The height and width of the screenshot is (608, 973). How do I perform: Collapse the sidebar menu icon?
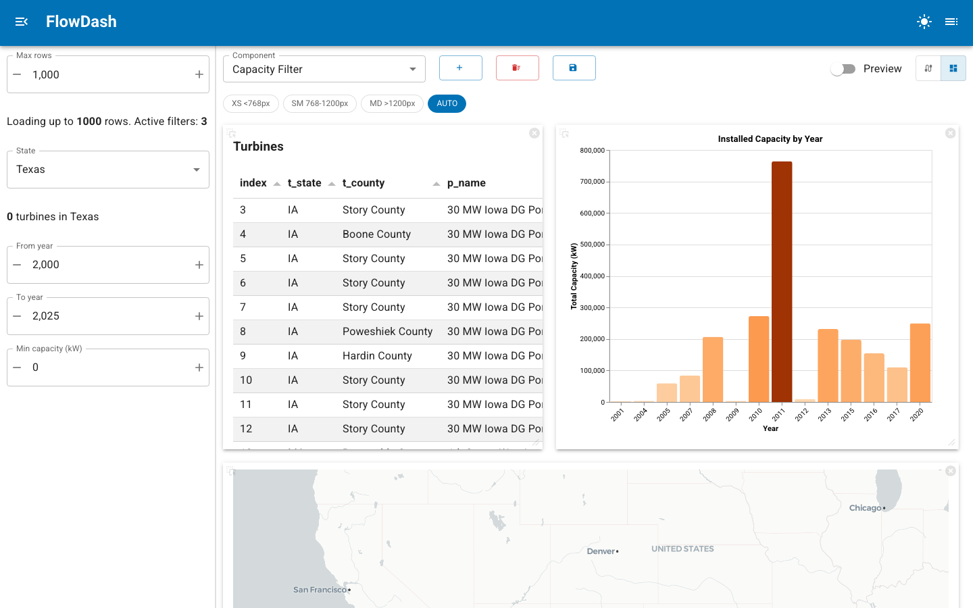pos(22,22)
